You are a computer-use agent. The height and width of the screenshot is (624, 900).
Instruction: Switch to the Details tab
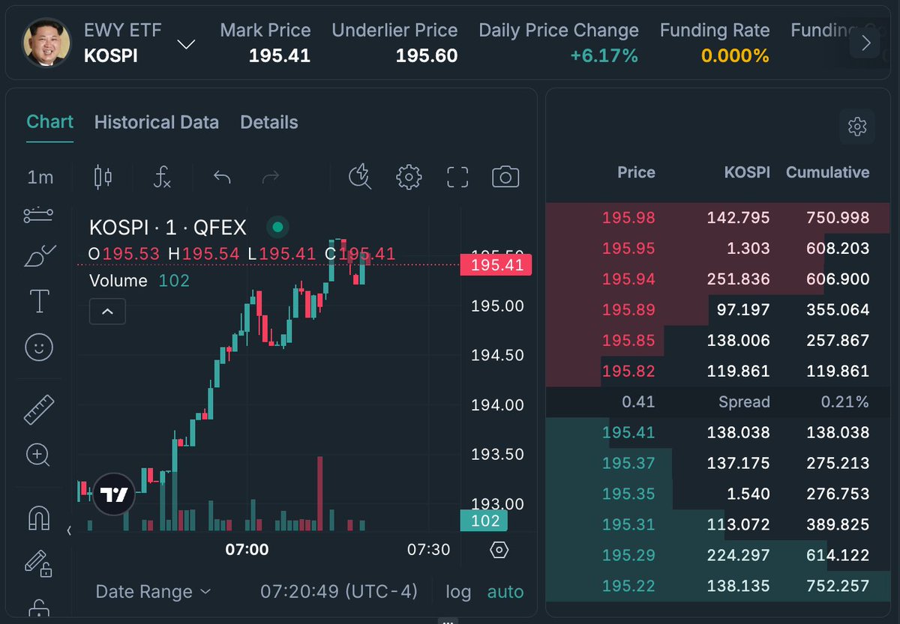pos(269,122)
